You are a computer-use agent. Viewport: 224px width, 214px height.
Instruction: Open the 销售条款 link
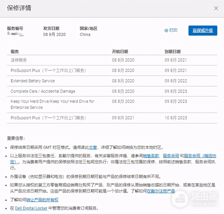pos(151,156)
